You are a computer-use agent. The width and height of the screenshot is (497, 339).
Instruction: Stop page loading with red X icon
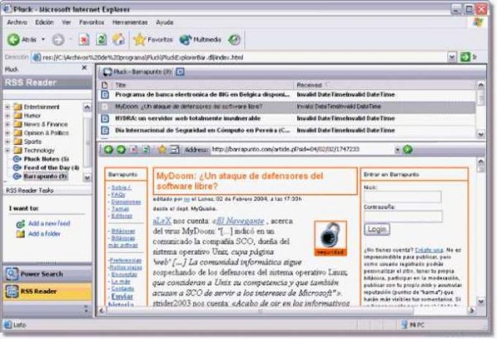pos(83,39)
